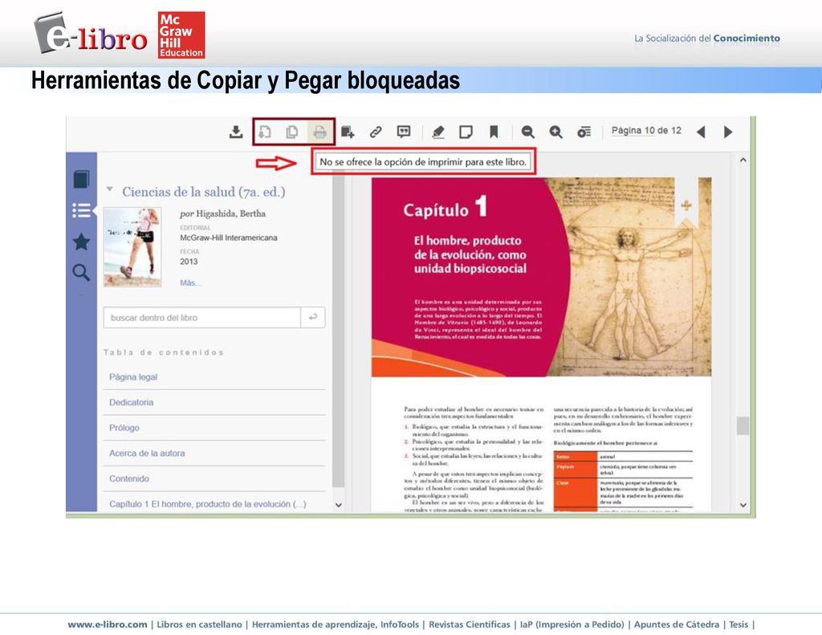Click 'Apuntes de Cátedra' in footer

coord(676,625)
